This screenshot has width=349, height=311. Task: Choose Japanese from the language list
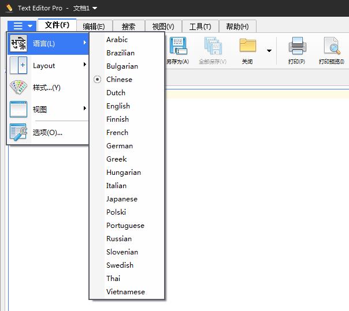click(x=121, y=199)
